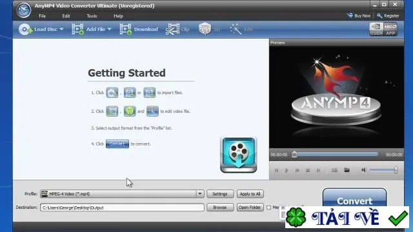Click edit icon in step 2
The image size is (413, 232).
(x=152, y=111)
